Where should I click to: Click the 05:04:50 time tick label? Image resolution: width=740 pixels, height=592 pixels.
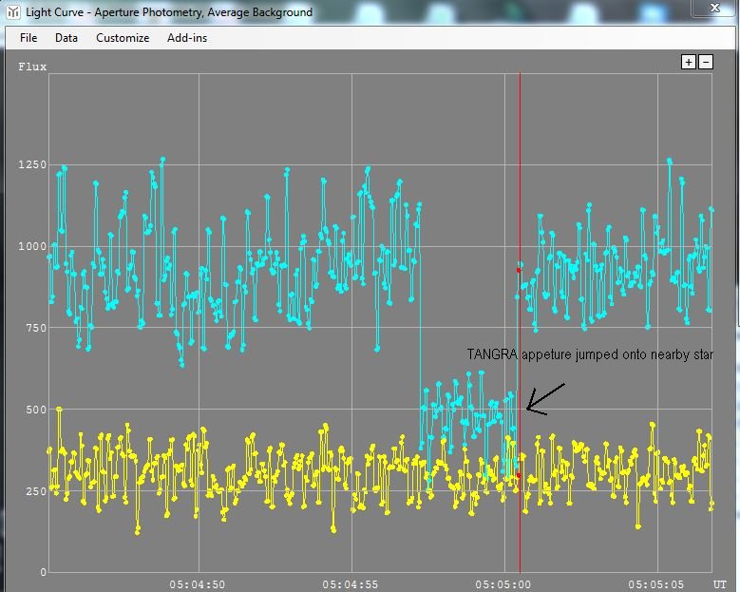point(198,582)
